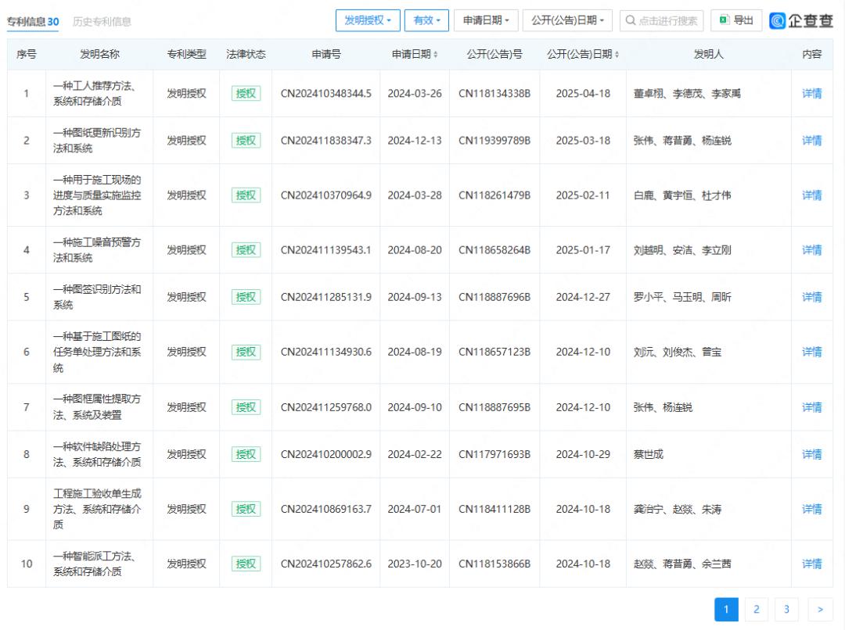Click patent name 一种施工噪音预警方法和系统
The image size is (845, 630).
pos(97,250)
